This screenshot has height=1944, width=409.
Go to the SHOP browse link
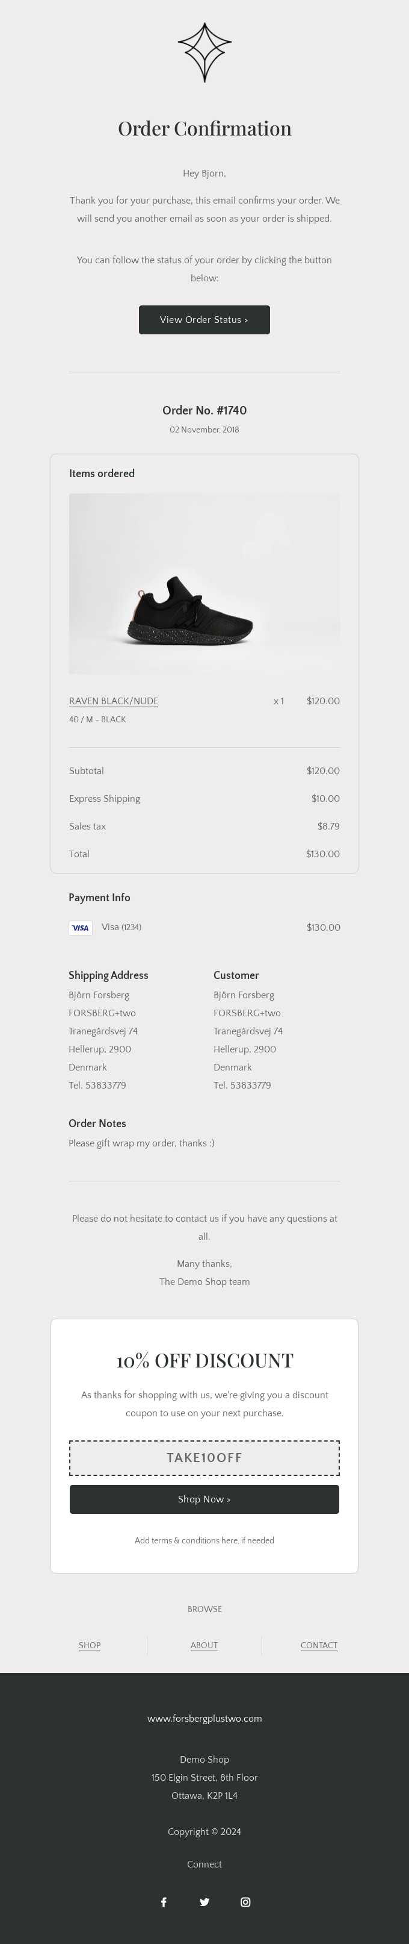coord(90,1645)
